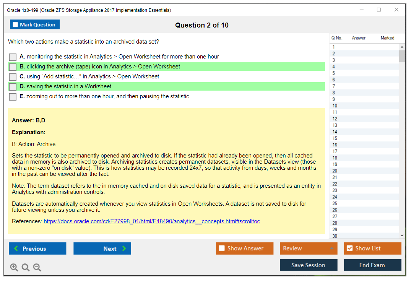This screenshot has height=281, width=411.
Task: Select answer checkbox for option A
Action: pyautogui.click(x=13, y=57)
